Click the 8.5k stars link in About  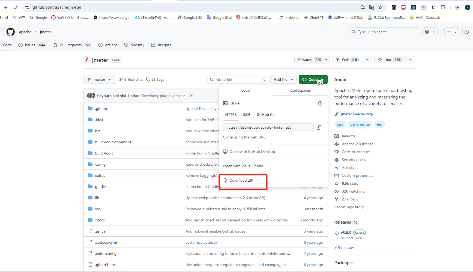pyautogui.click(x=350, y=183)
